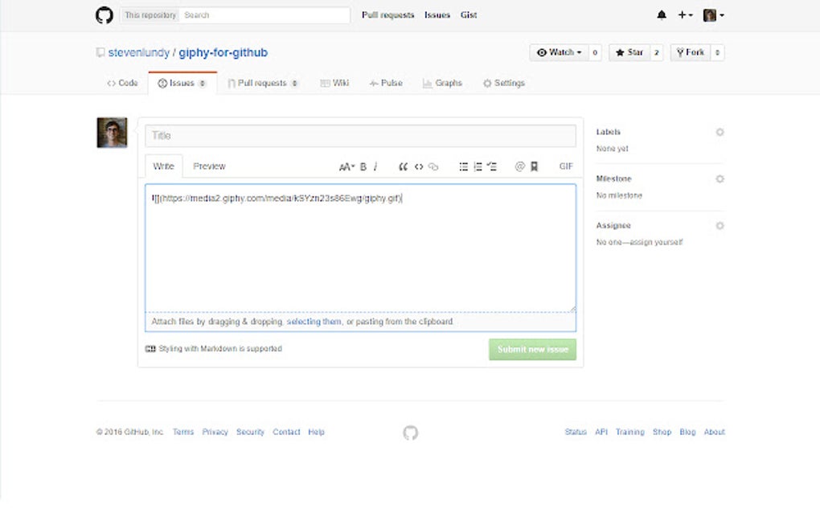This screenshot has height=513, width=820.
Task: Open stevenlundy profile link
Action: (x=138, y=53)
